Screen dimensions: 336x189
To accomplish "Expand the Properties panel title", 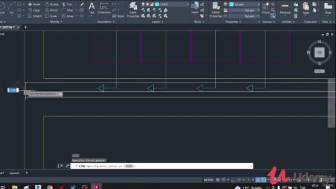I will coord(233,22).
